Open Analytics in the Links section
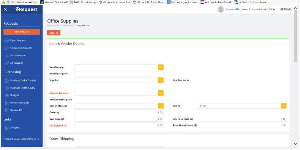Image resolution: width=300 pixels, height=150 pixels. [15, 128]
